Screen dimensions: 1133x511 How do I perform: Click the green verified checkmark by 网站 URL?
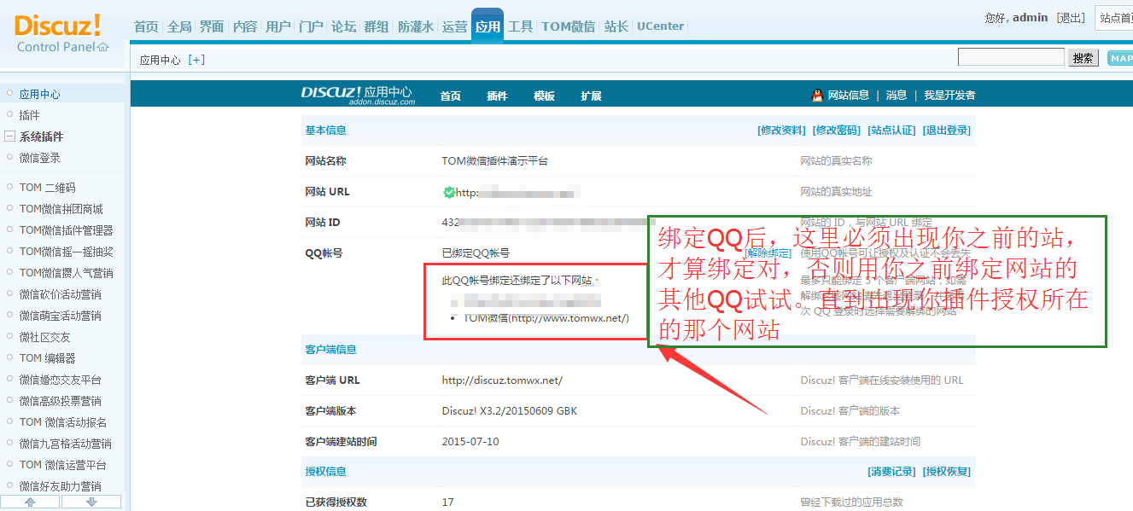click(x=449, y=192)
